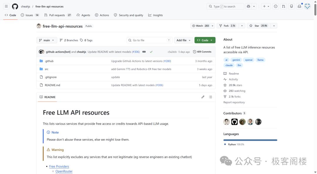This screenshot has width=317, height=174.
Task: Open the commit history clock icon
Action: coord(195,52)
